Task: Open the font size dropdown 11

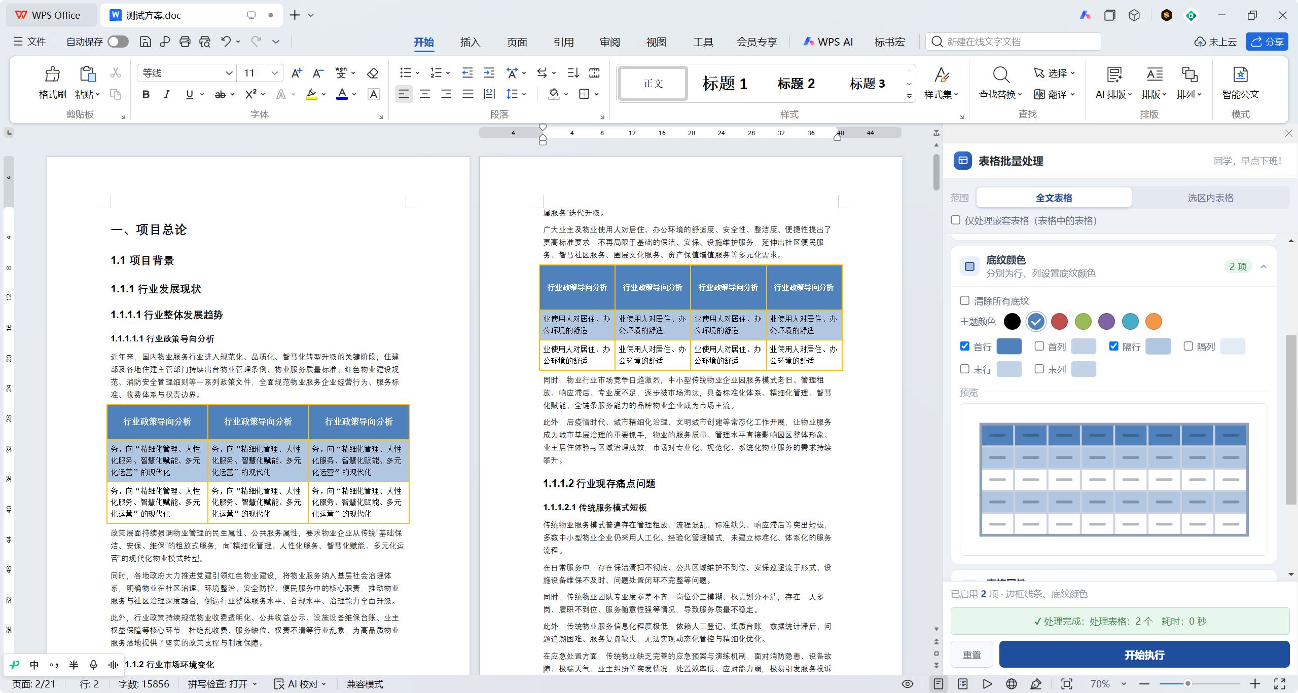Action: tap(275, 73)
